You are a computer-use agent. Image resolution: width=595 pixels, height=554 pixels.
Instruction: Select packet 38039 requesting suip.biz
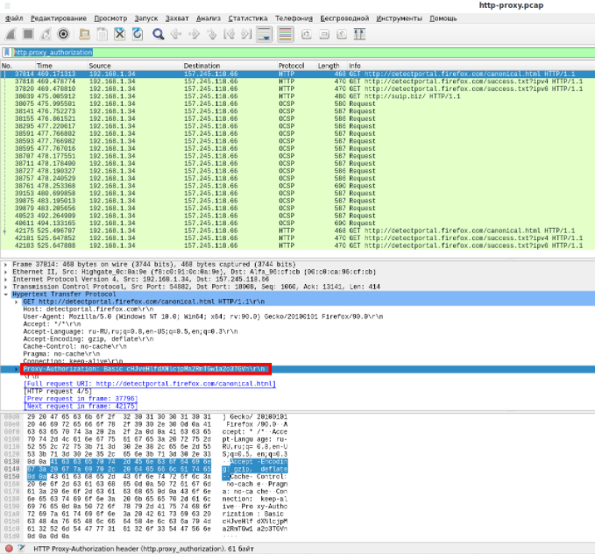point(298,96)
